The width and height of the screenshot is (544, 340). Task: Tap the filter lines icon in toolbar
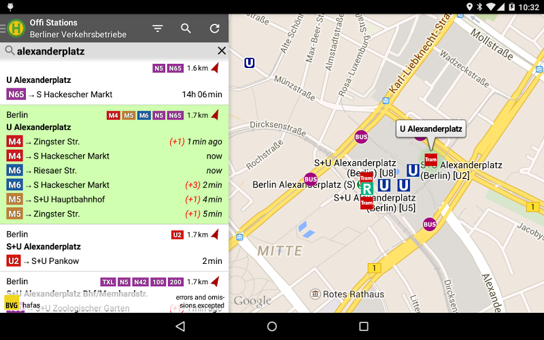(x=158, y=29)
